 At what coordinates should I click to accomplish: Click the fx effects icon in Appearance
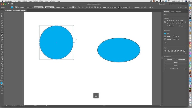click(165, 43)
